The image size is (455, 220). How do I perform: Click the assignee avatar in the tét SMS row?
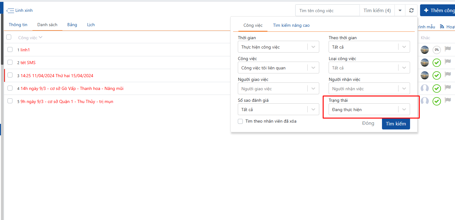tap(425, 63)
